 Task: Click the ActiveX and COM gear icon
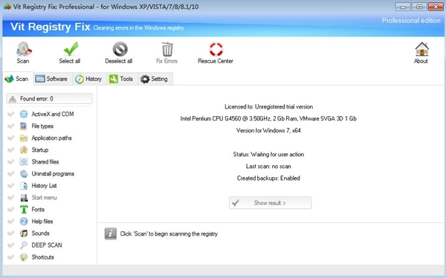(x=24, y=114)
